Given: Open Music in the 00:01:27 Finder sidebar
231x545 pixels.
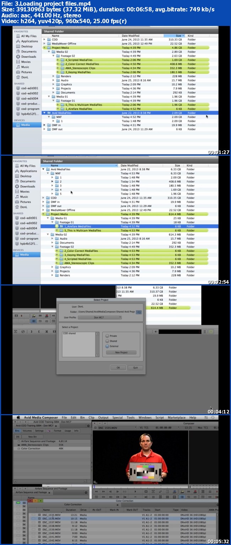Looking at the screenshot, I should [x=22, y=67].
